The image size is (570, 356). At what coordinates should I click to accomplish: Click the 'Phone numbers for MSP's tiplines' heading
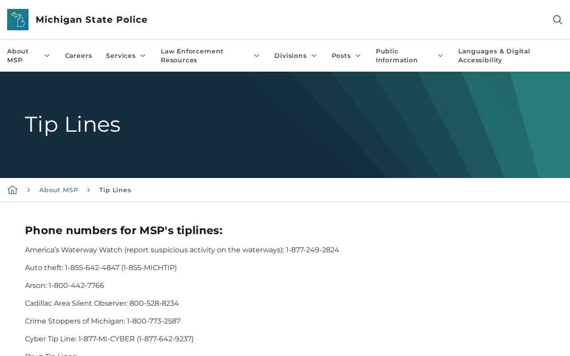click(x=124, y=231)
